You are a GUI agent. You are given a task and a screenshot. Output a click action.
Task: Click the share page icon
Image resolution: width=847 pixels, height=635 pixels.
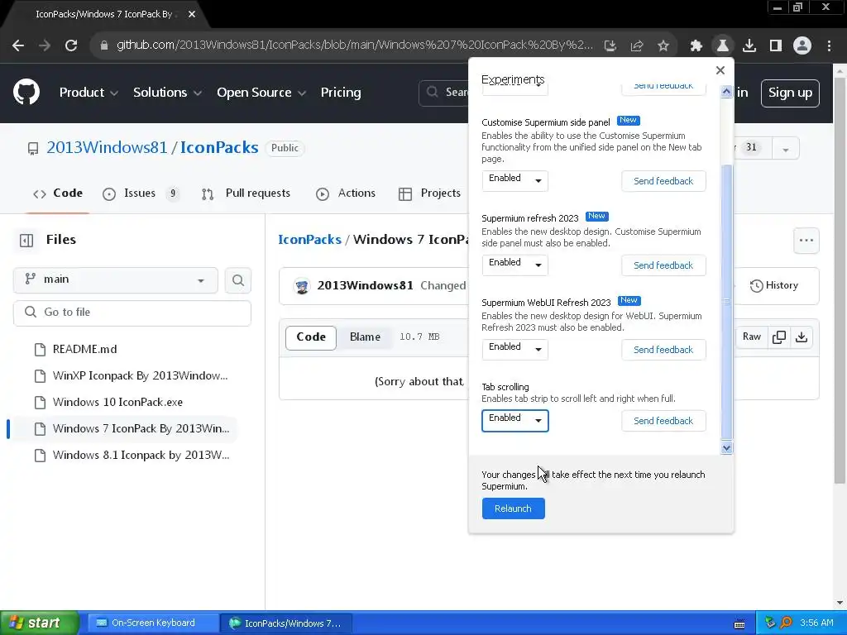pos(637,46)
